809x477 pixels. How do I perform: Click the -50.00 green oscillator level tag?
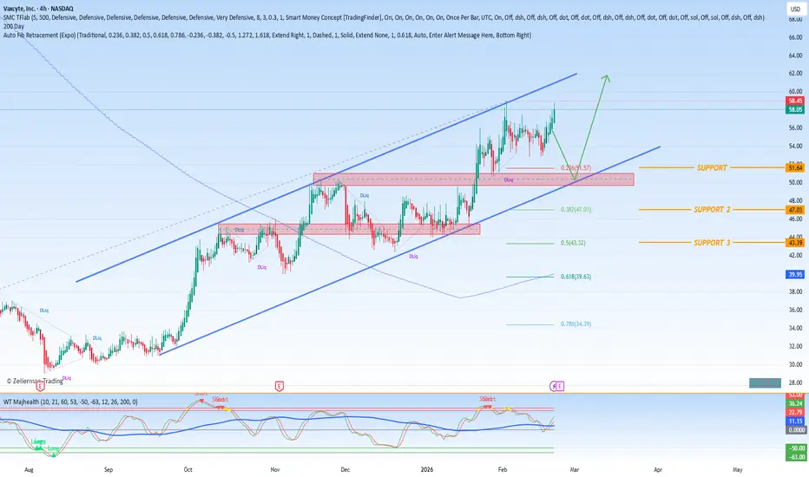[796, 448]
